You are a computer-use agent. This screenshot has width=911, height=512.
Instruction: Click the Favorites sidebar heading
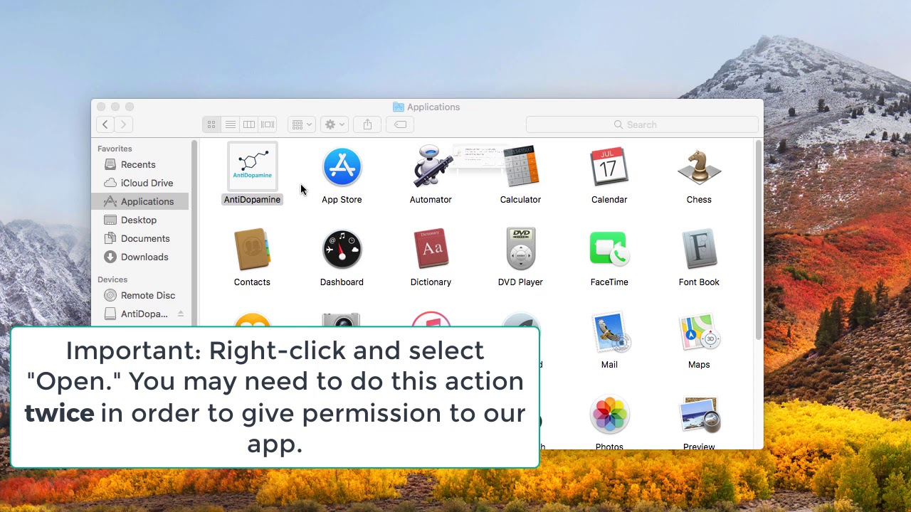115,149
